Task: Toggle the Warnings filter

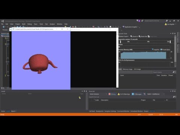Action: (x=124, y=94)
